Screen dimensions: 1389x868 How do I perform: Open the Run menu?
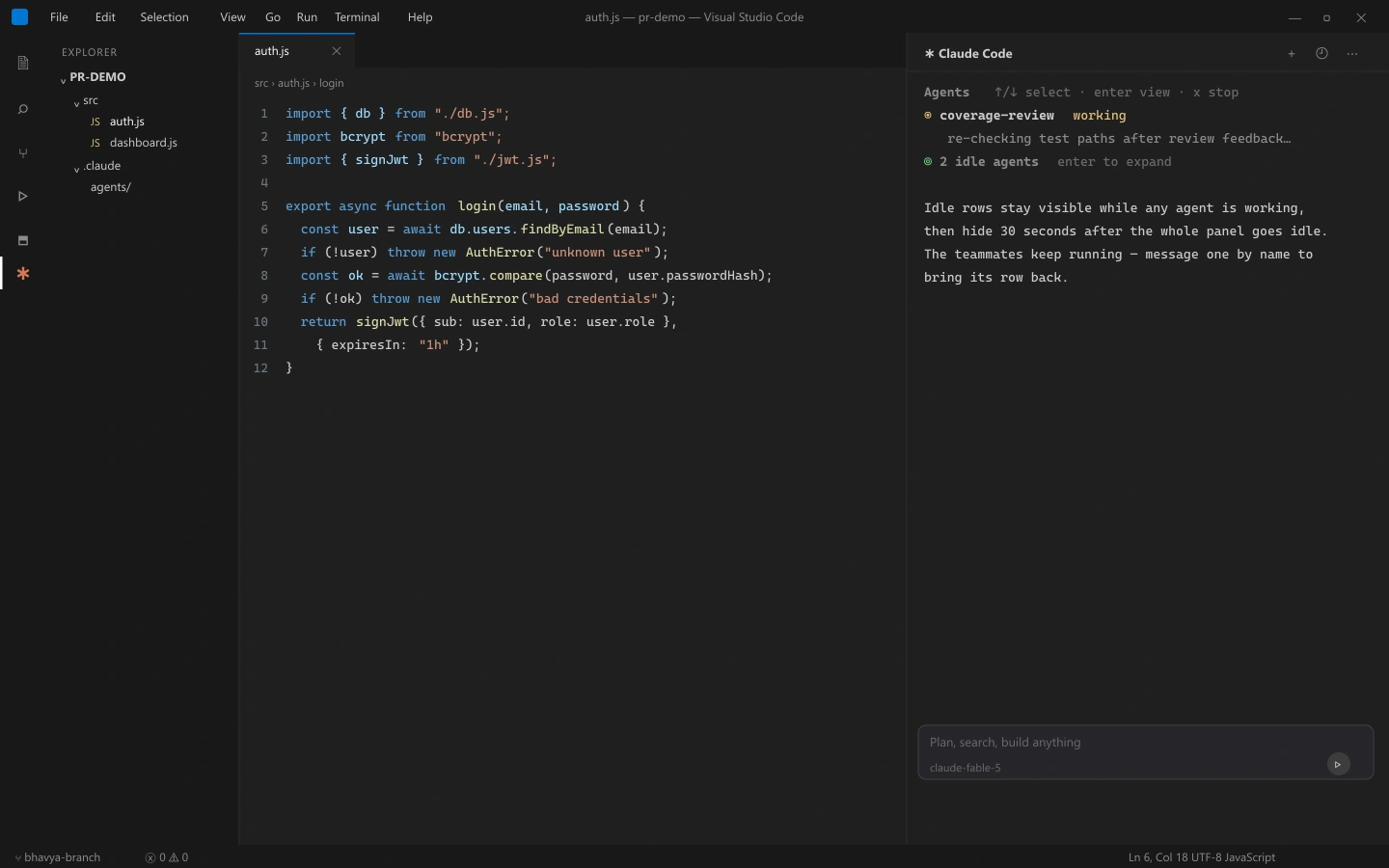point(307,17)
